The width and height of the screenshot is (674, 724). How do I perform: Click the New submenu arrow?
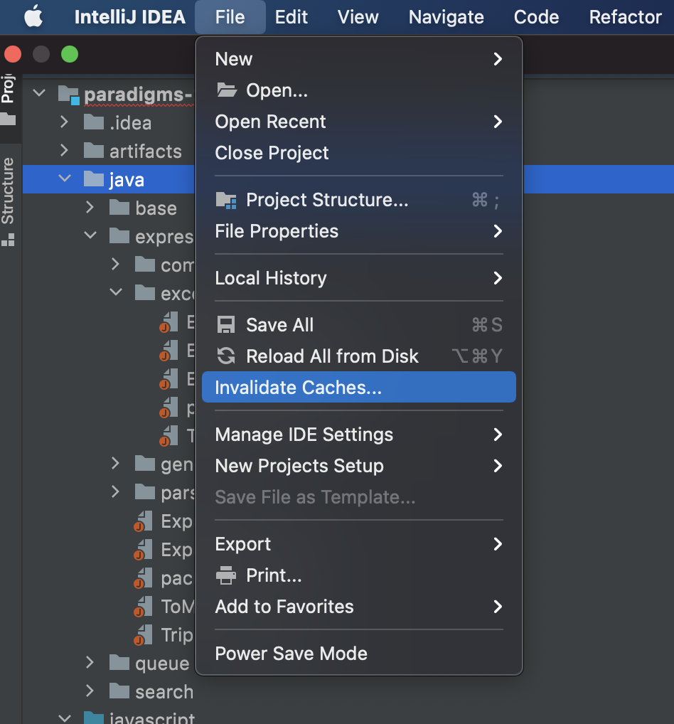tap(497, 59)
